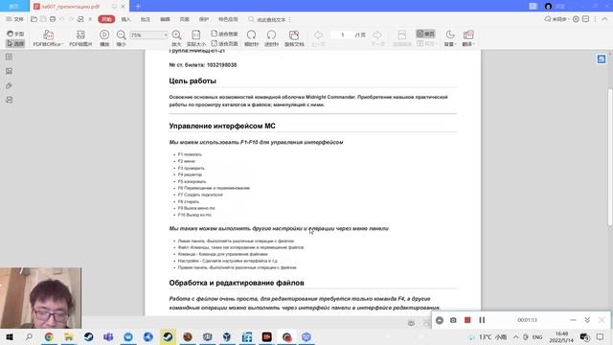The width and height of the screenshot is (613, 345).
Task: Open File Explorer from the taskbar
Action: point(69,336)
